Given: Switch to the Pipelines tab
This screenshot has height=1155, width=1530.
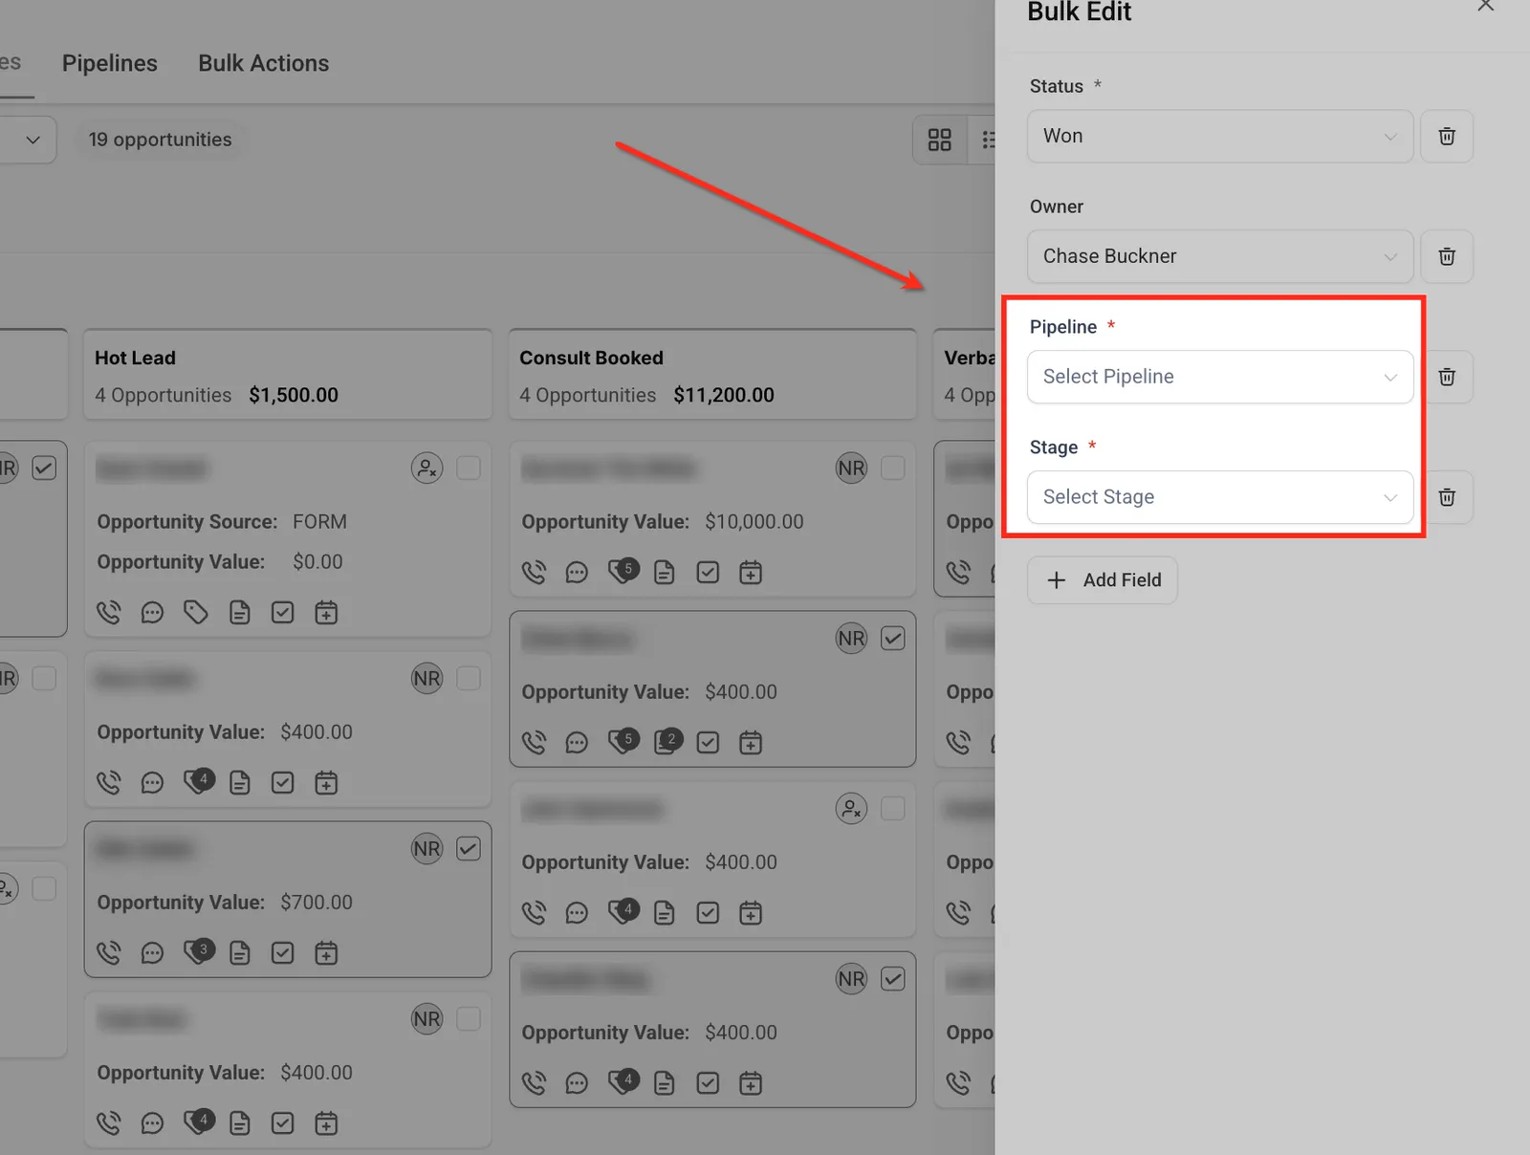Looking at the screenshot, I should (x=110, y=63).
